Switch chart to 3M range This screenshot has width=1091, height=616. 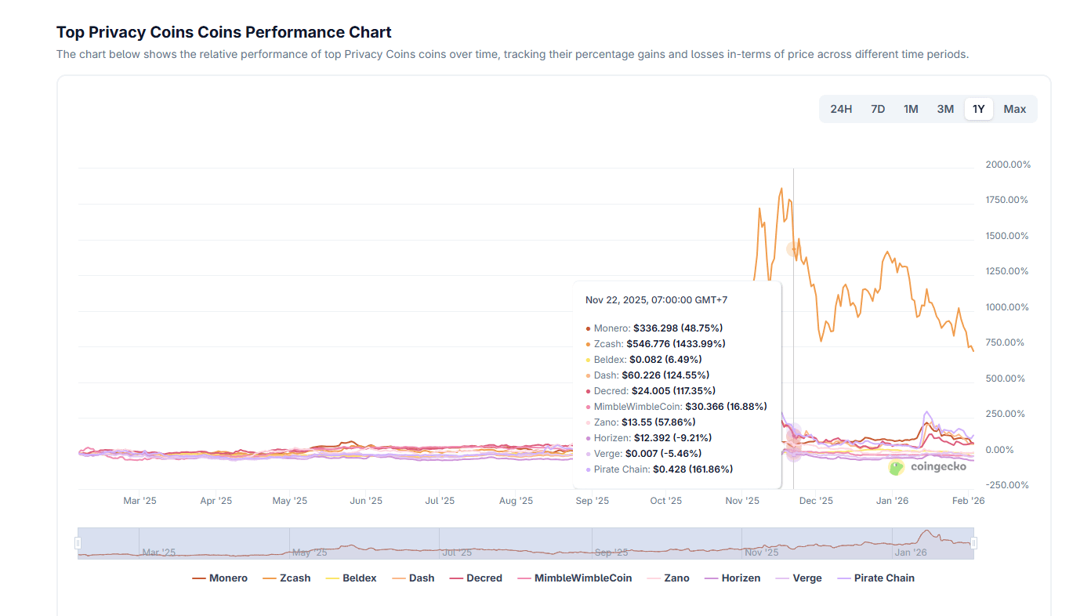(x=945, y=109)
